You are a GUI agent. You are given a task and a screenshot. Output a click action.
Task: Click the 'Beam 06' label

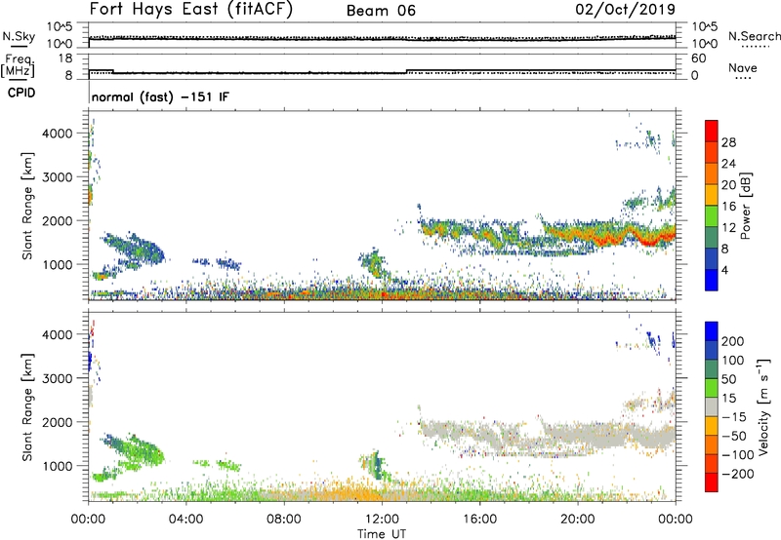(x=381, y=11)
